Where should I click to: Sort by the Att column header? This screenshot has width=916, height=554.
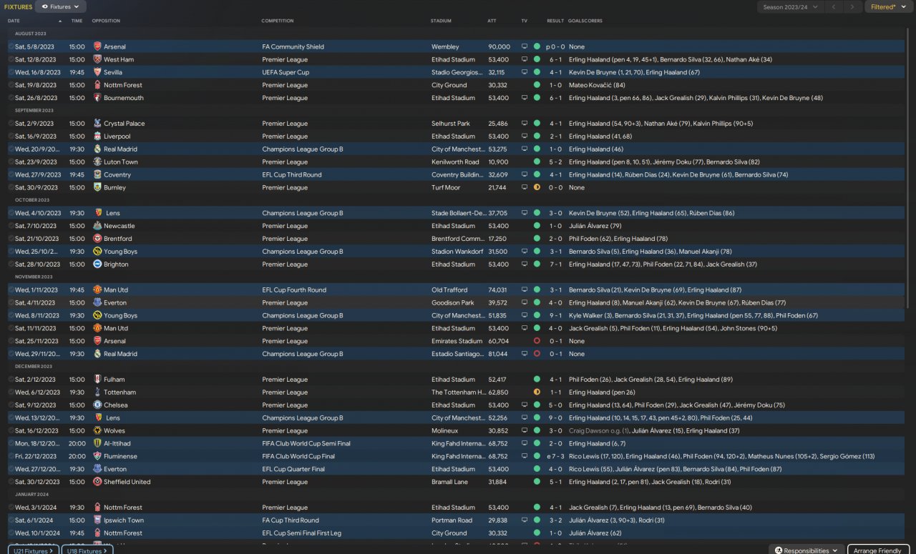coord(492,21)
